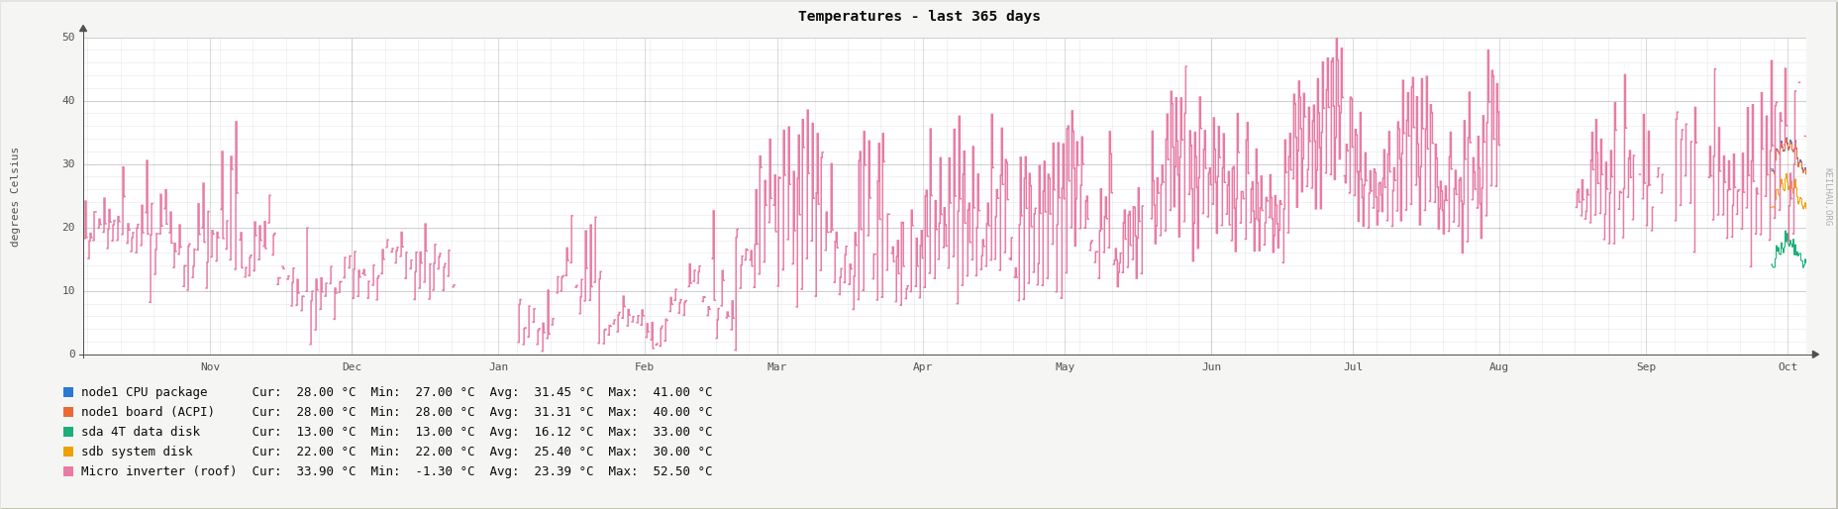Click the 'Jan' x-axis month label
The image size is (1838, 509).
click(498, 367)
